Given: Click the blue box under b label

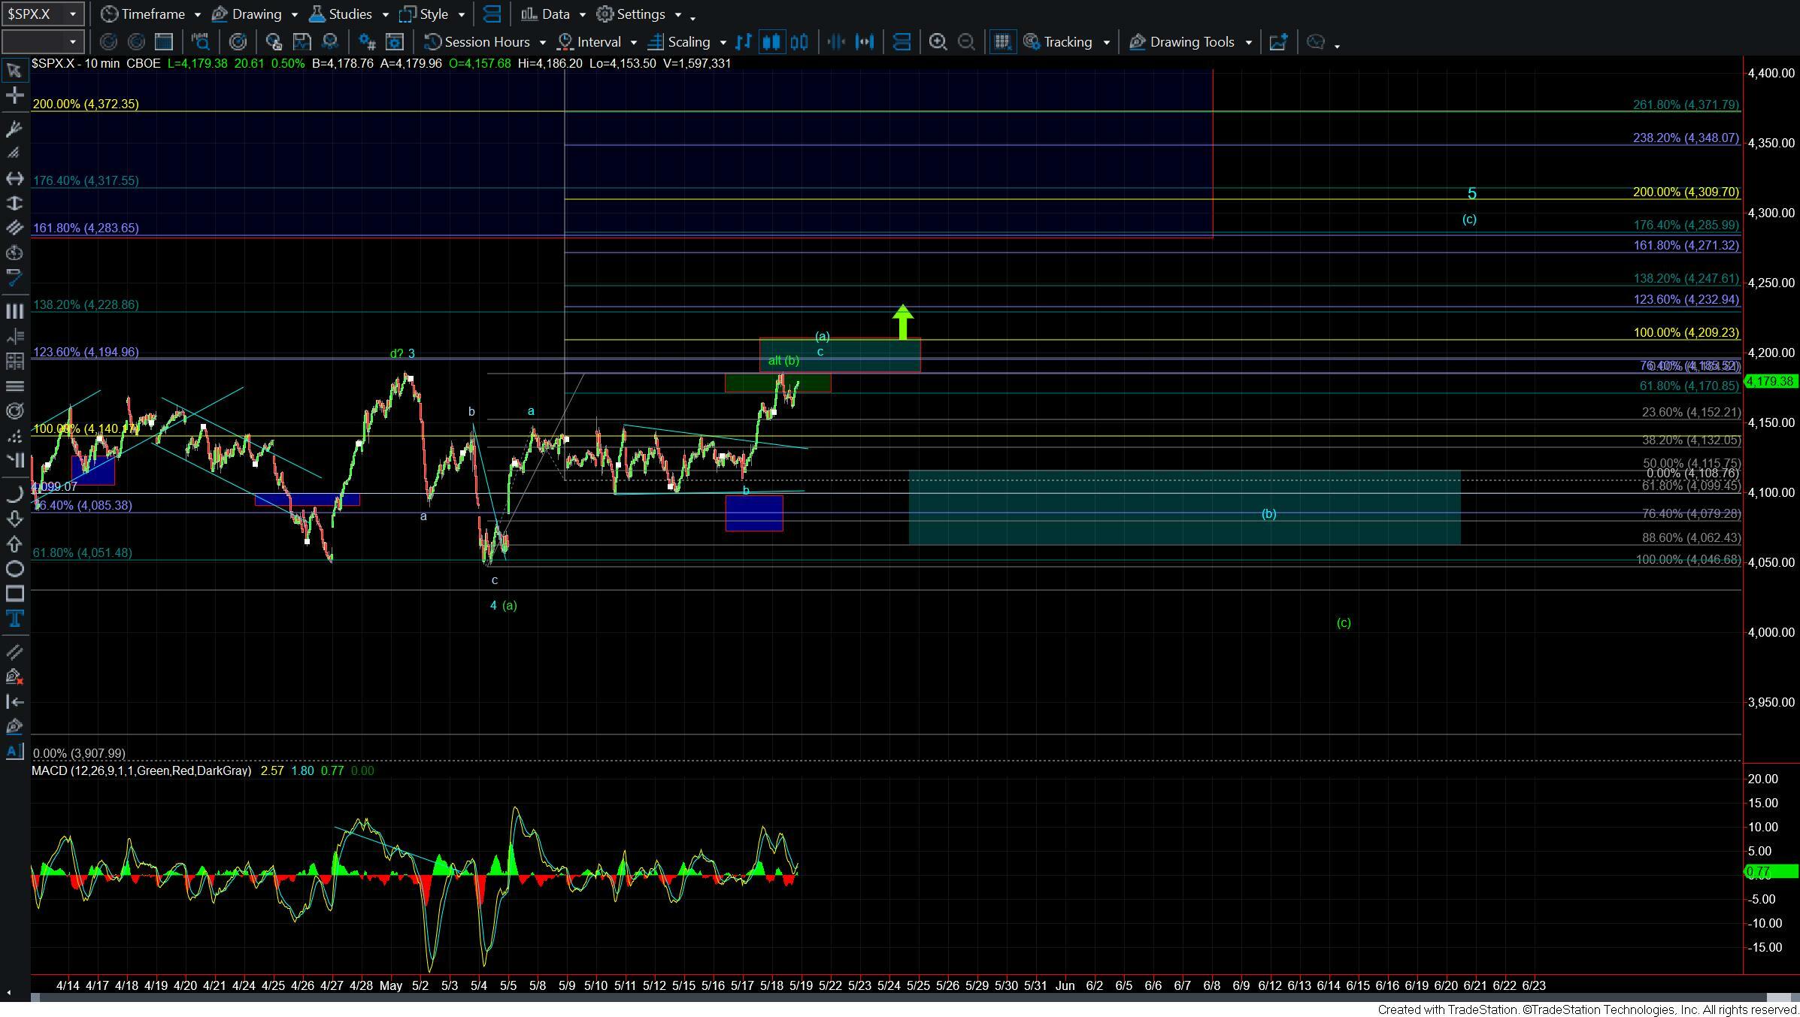Looking at the screenshot, I should pyautogui.click(x=754, y=513).
